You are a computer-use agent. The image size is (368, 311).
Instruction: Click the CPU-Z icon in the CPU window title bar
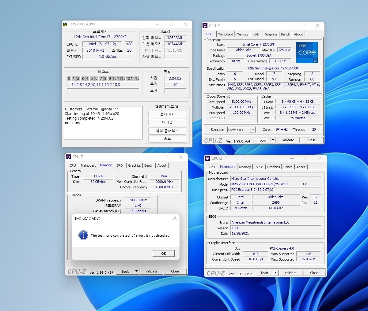point(205,26)
